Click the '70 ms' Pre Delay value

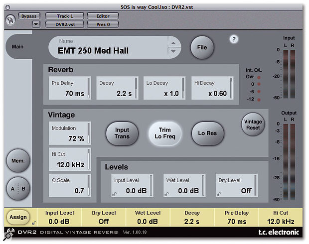pyautogui.click(x=75, y=94)
